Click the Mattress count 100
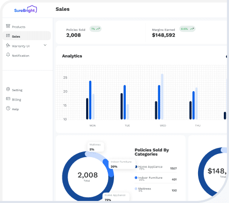The image size is (229, 203). tap(174, 191)
